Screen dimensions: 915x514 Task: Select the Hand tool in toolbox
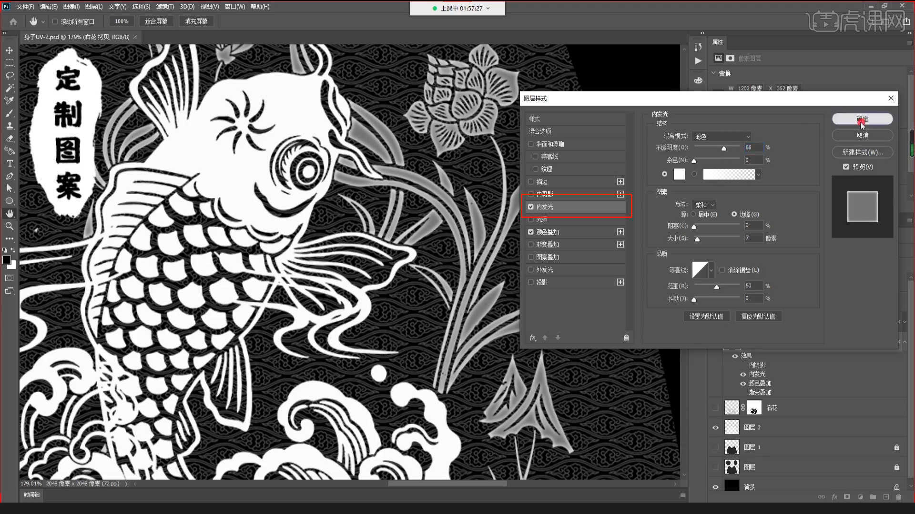click(10, 214)
